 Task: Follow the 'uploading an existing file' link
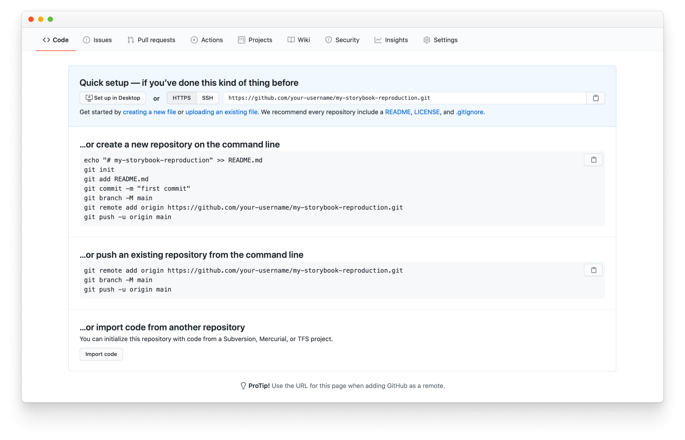(221, 112)
